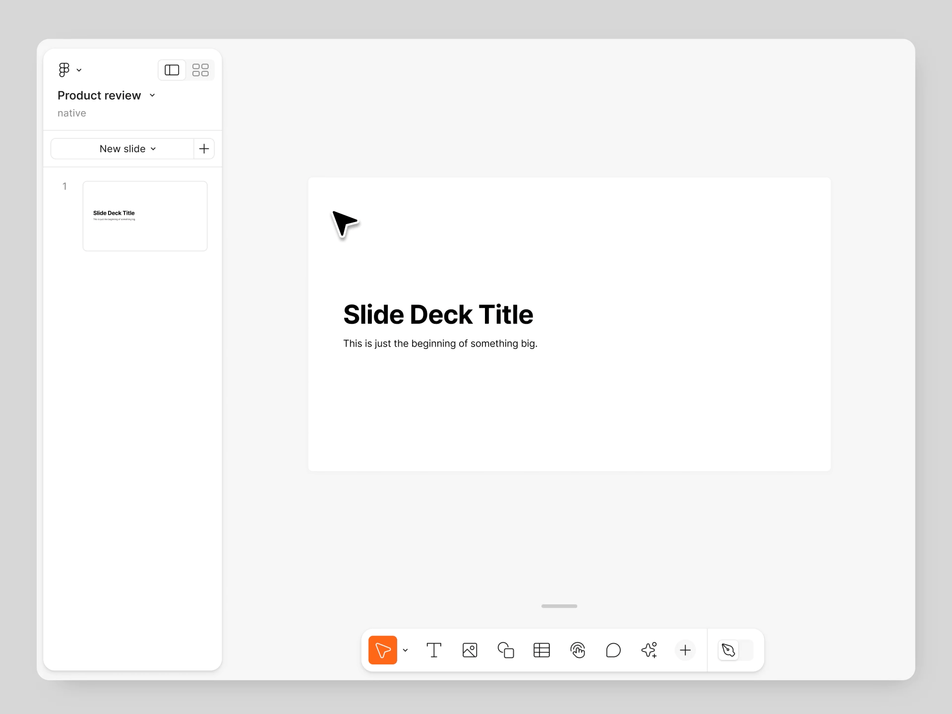The height and width of the screenshot is (714, 952).
Task: Expand move tool options chevron
Action: (x=406, y=650)
